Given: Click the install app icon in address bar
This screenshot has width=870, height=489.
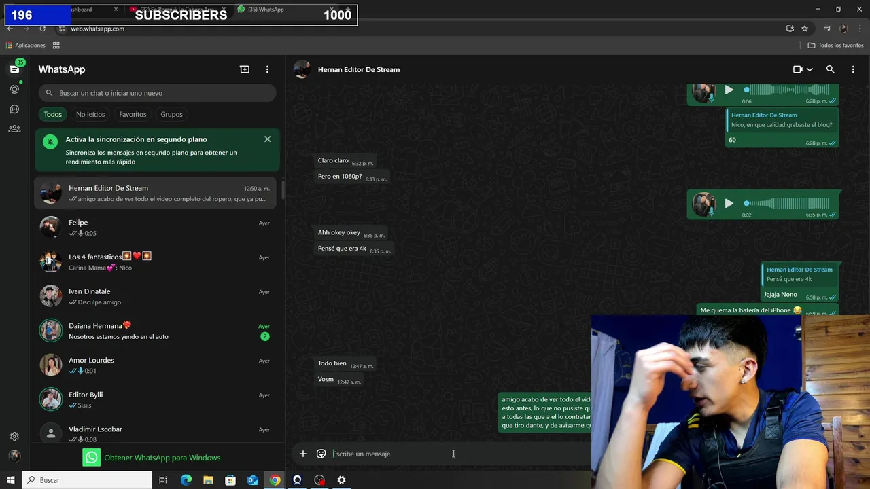Looking at the screenshot, I should tap(790, 29).
